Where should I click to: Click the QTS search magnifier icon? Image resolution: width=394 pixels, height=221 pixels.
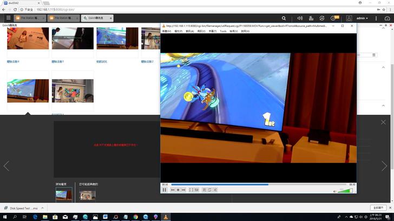[284, 18]
